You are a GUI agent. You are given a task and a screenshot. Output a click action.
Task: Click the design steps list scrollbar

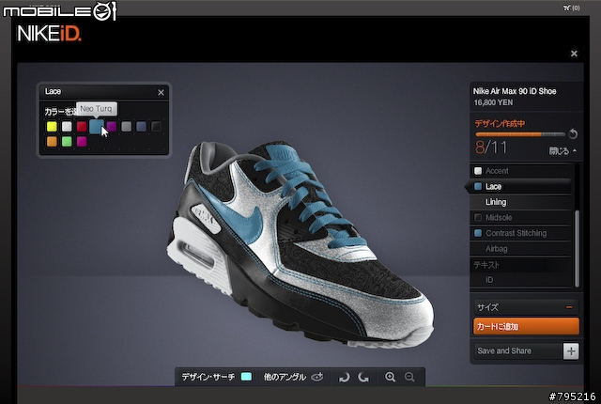coord(577,248)
